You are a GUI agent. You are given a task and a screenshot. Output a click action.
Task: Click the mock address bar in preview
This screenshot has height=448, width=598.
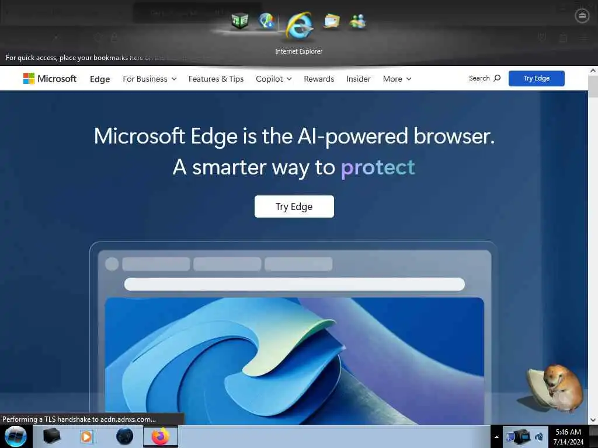(294, 284)
